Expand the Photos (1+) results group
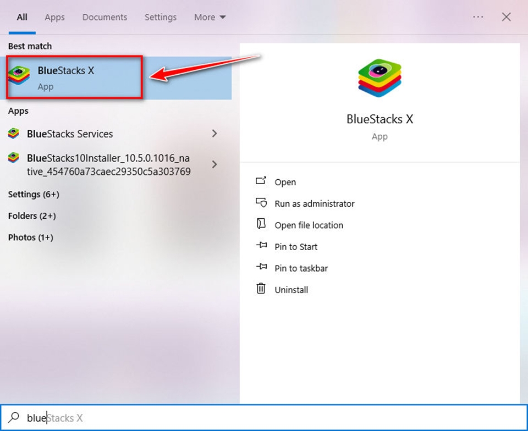The image size is (528, 431). 31,237
